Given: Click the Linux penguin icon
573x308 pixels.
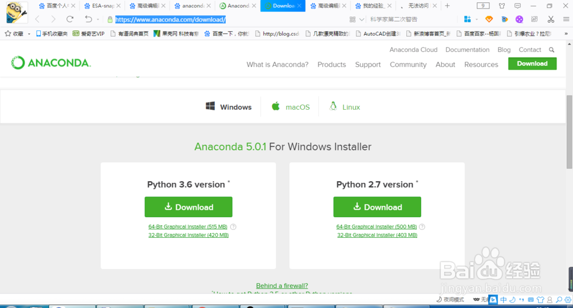Looking at the screenshot, I should tap(333, 106).
